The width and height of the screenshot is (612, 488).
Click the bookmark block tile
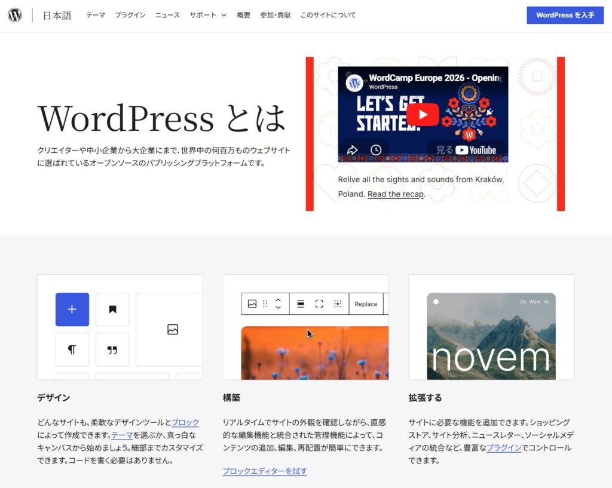(x=112, y=309)
